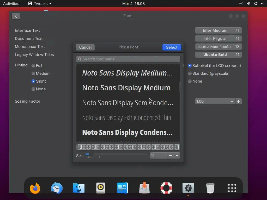Screen dimensions: 267x200
Task: Click the search magnifier icon in font field
Action: coord(80,59)
